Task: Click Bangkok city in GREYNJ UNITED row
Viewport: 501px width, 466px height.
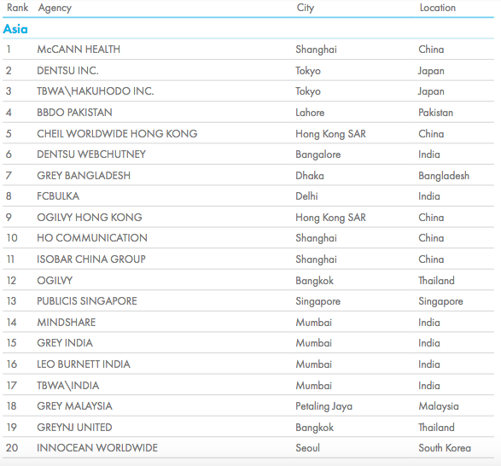Action: click(x=314, y=428)
